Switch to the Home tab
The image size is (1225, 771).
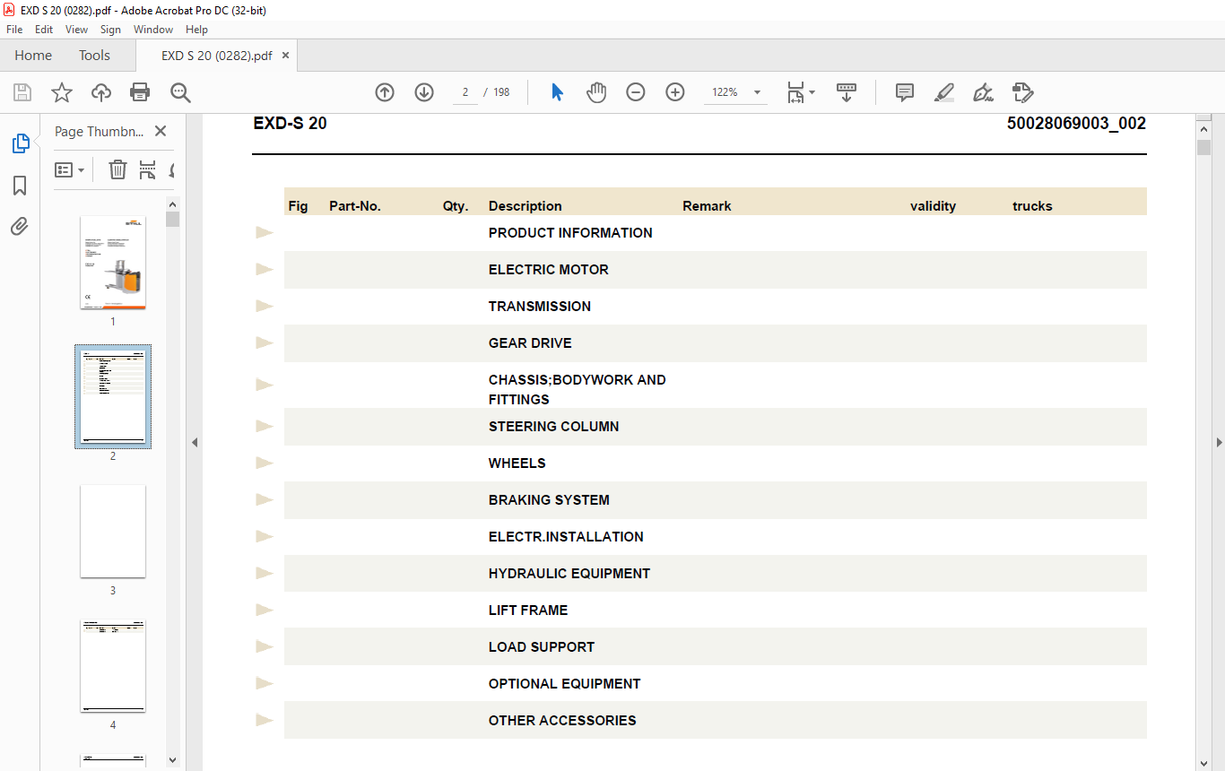coord(33,56)
